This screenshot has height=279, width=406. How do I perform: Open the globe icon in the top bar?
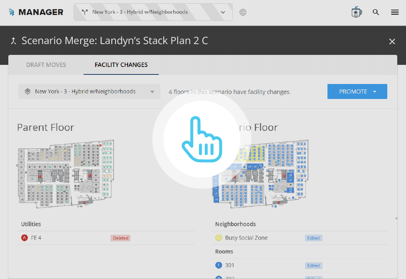coord(243,12)
